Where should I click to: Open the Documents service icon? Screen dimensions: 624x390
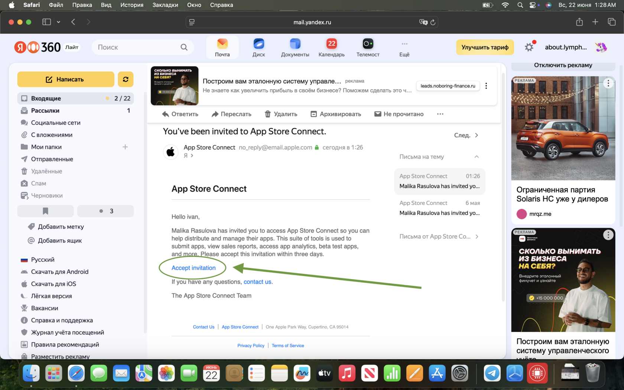pos(295,48)
